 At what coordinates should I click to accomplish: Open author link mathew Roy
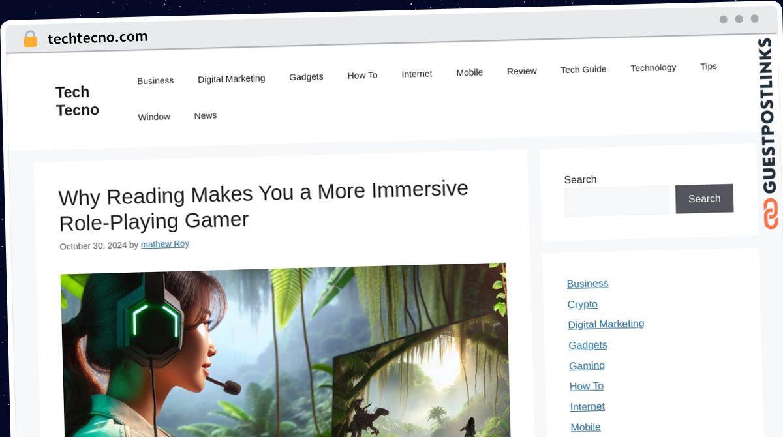165,244
